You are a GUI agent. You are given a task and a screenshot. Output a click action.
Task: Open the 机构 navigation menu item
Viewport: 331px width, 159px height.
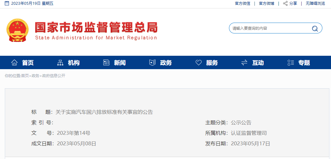[74, 63]
